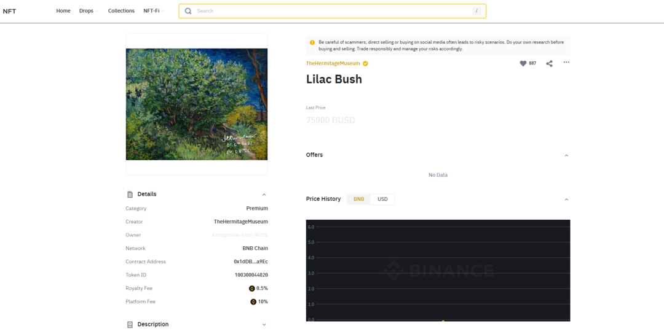
Task: Collapse the Details section
Action: pyautogui.click(x=264, y=195)
